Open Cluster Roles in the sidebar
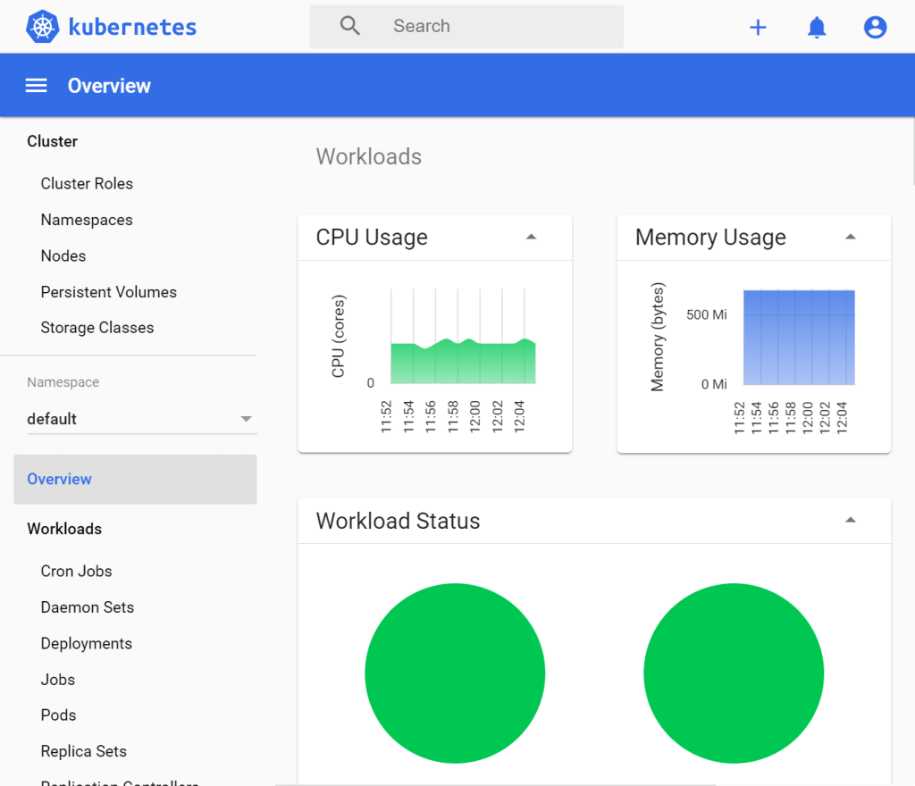 [87, 184]
